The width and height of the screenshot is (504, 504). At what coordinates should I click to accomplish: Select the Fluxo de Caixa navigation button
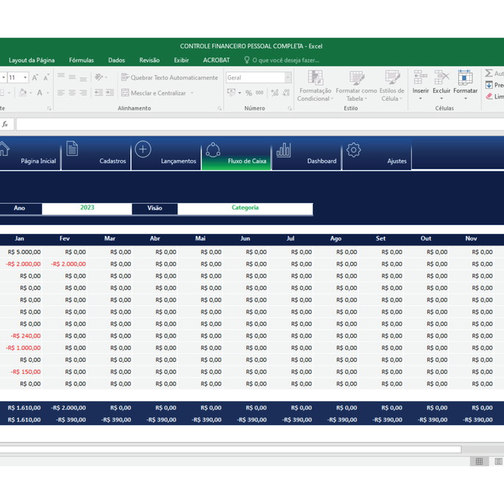pos(236,154)
